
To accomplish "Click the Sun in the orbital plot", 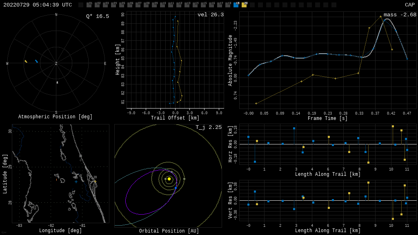I will pos(169,179).
